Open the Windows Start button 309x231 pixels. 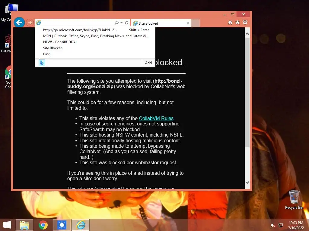[x=7, y=225]
